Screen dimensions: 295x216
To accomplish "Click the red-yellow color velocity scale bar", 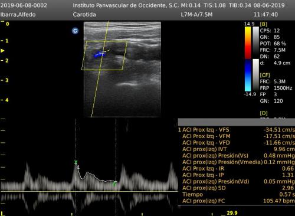I will [x=248, y=42].
